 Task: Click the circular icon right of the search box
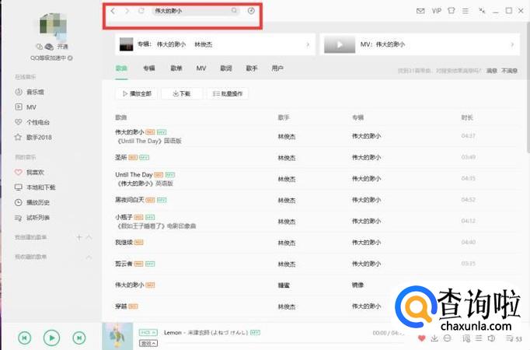[x=251, y=11]
